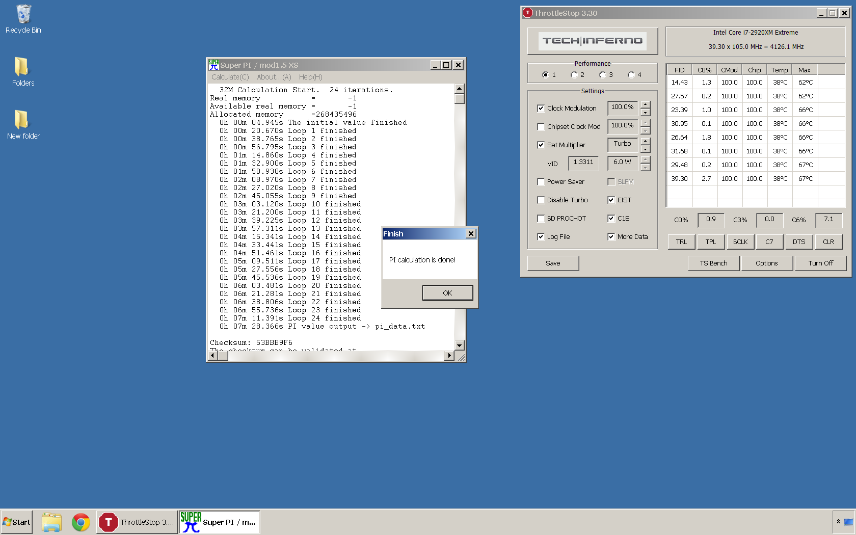
Task: Click the show desktop tray icon
Action: (848, 522)
